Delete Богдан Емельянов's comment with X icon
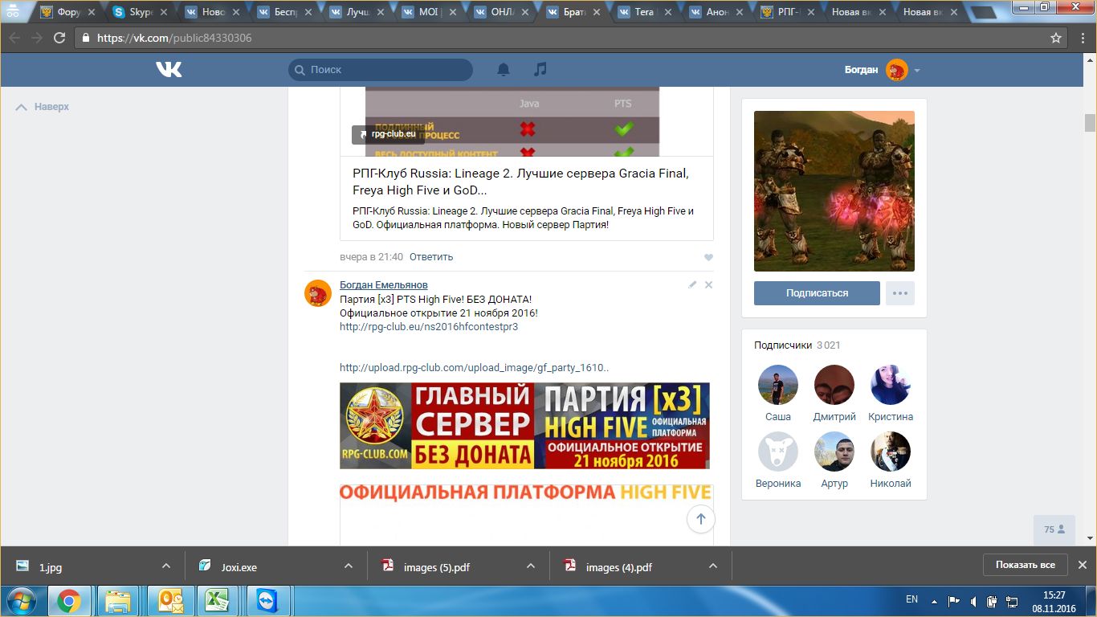The height and width of the screenshot is (617, 1097). pos(708,285)
